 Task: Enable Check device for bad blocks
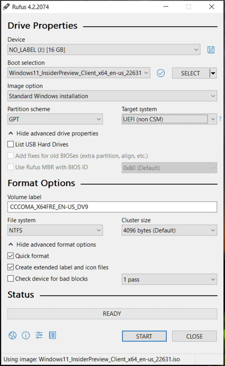pyautogui.click(x=10, y=279)
